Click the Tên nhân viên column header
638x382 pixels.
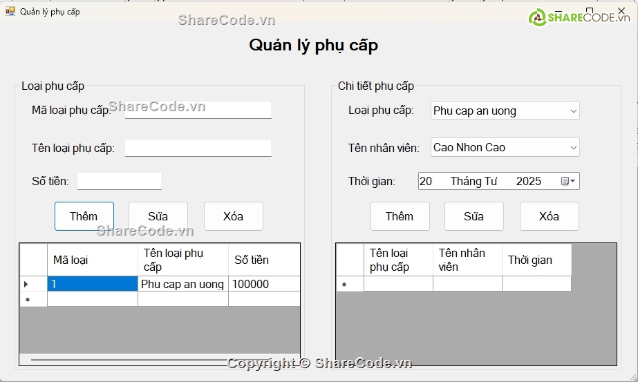tap(467, 260)
